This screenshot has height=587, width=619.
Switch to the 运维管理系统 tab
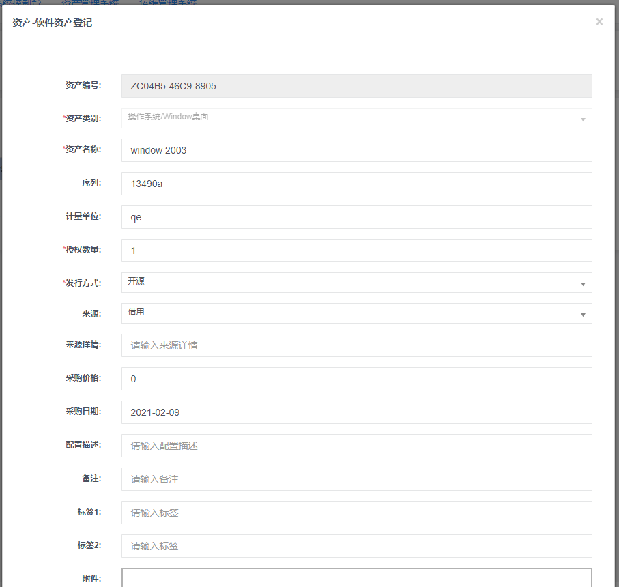pos(167,3)
